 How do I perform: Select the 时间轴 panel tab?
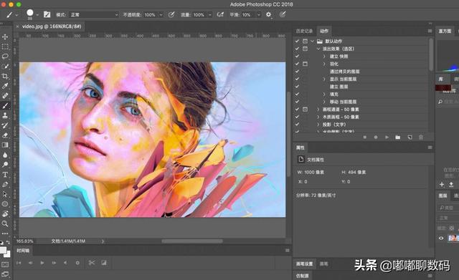pyautogui.click(x=23, y=251)
